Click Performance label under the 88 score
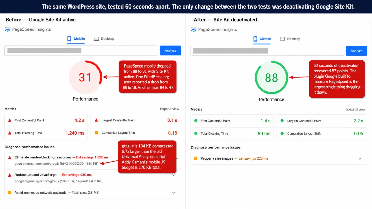 [x=272, y=99]
